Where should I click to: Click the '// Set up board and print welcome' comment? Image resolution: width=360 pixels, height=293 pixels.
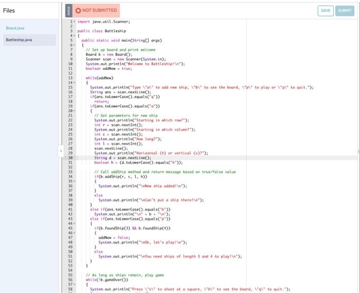tap(120, 49)
